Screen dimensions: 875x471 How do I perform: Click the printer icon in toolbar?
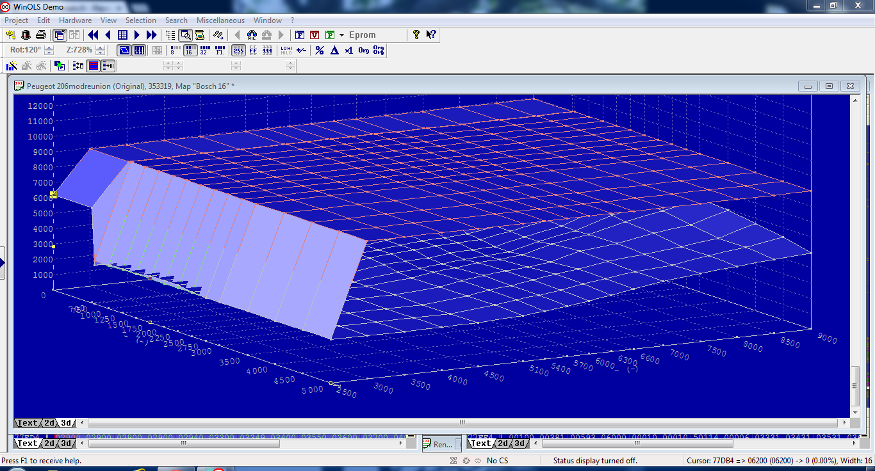41,35
